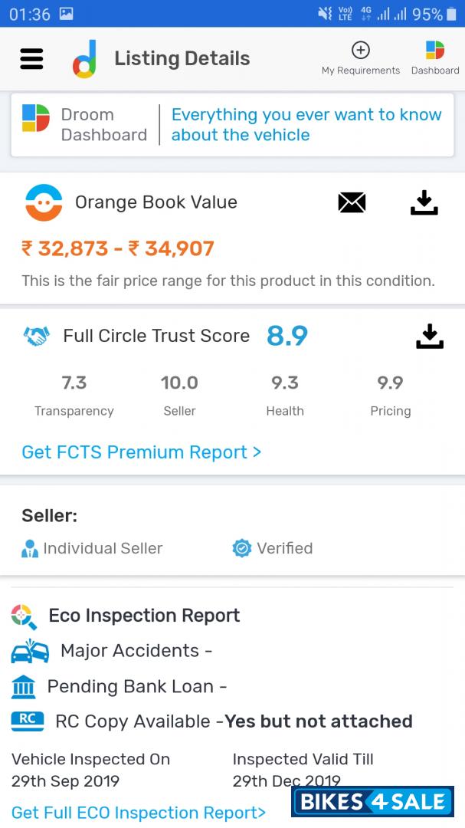The image size is (465, 828).
Task: Tap the RC Copy icon
Action: pyautogui.click(x=28, y=721)
